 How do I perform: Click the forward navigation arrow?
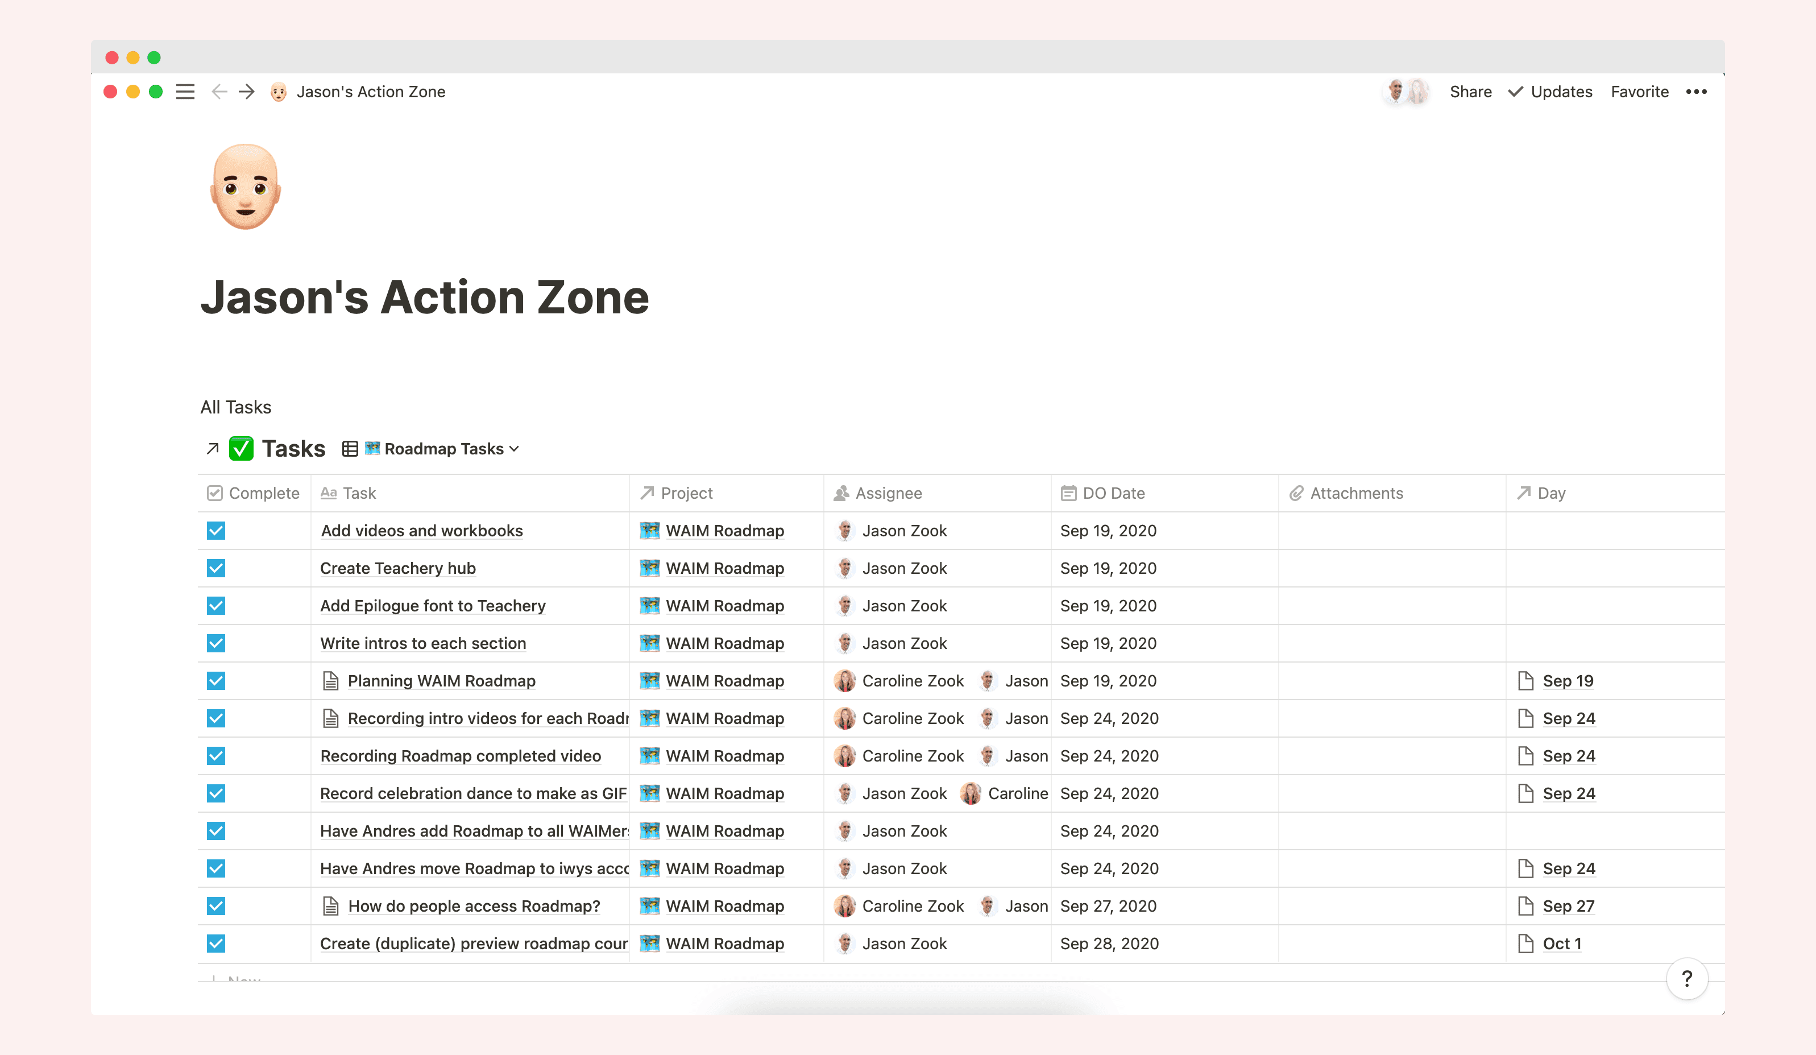pyautogui.click(x=246, y=92)
